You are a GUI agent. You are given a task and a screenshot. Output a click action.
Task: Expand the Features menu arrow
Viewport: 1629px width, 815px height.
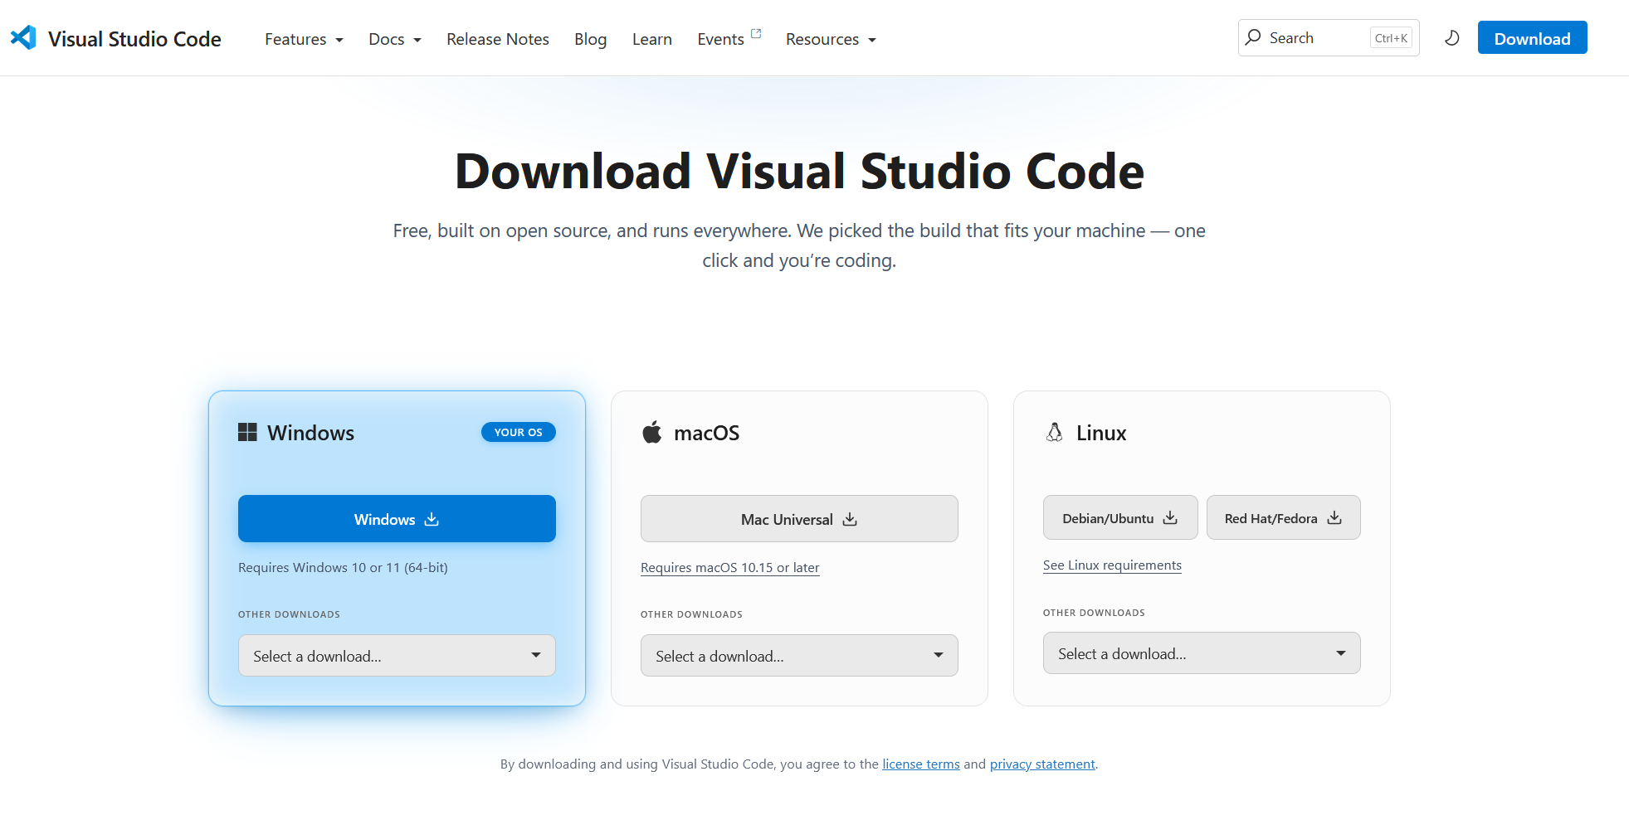tap(339, 40)
